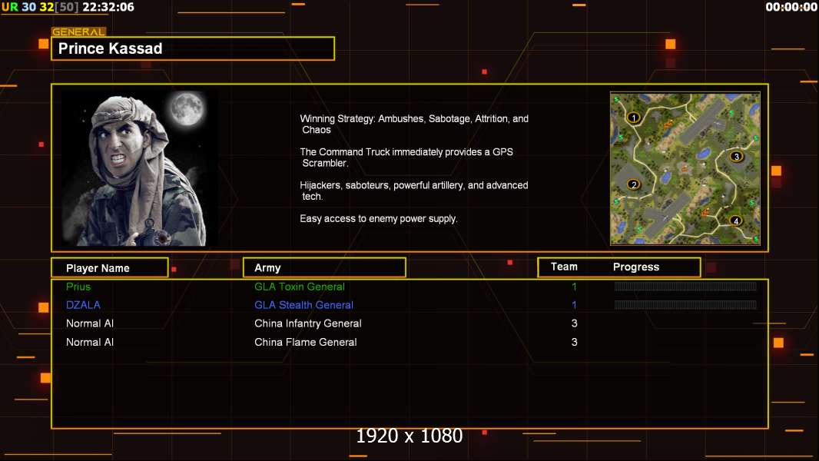Viewport: 819px width, 461px height.
Task: Select player name DZALA
Action: (83, 305)
